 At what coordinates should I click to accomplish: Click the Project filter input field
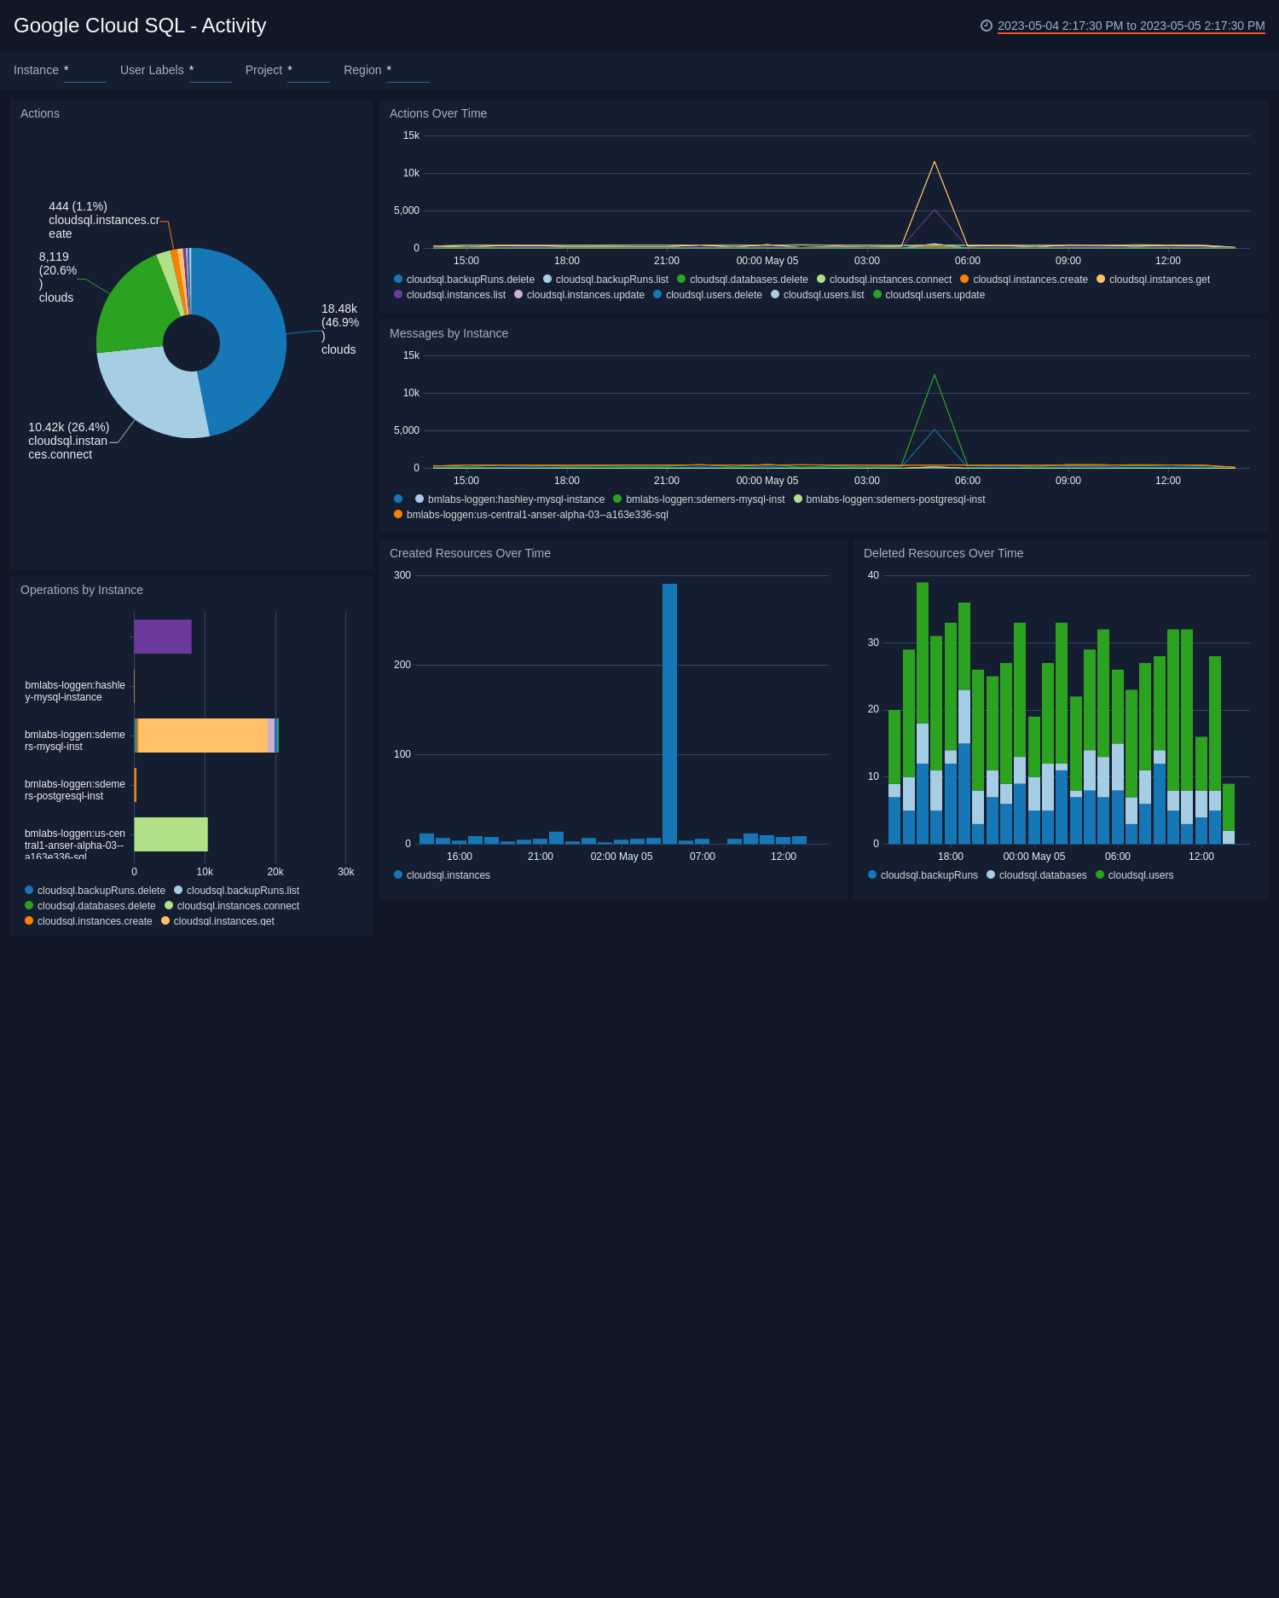(309, 71)
